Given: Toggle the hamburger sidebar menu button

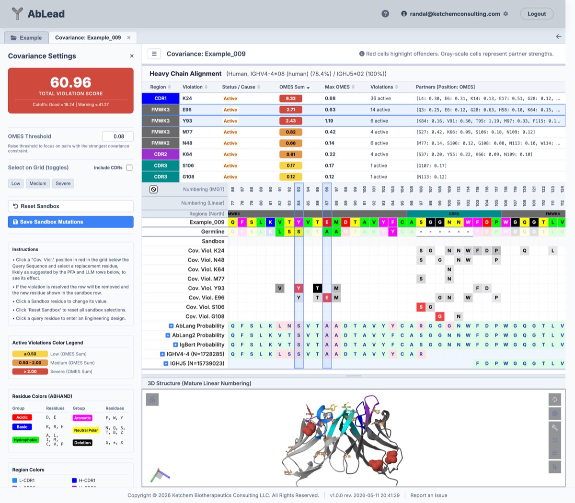Looking at the screenshot, I should click(x=154, y=54).
